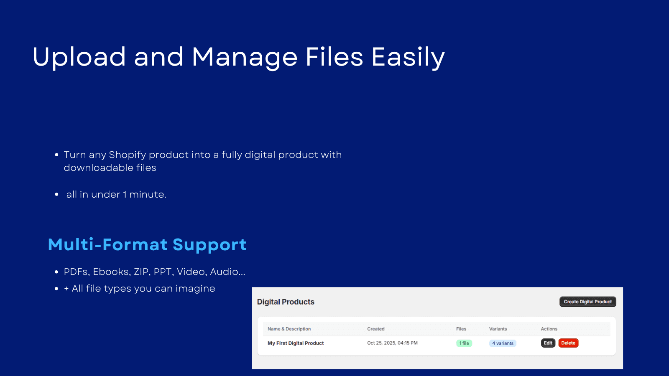The width and height of the screenshot is (669, 376).
Task: Click the 'PDFs, Ebooks, ZIP, PPT' bullet
Action: (154, 272)
